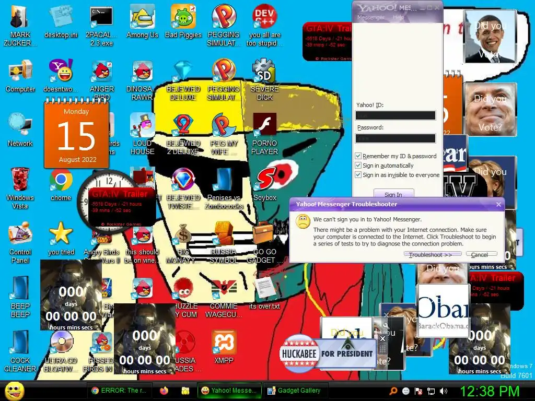Screen dimensions: 535x401
Task: Open the doesntwo Yahoo smiley icon
Action: point(61,76)
